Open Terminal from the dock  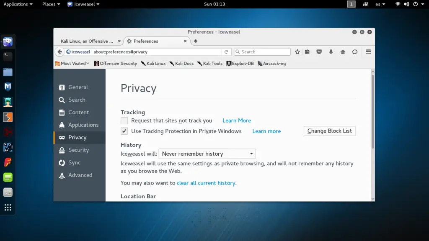click(8, 56)
